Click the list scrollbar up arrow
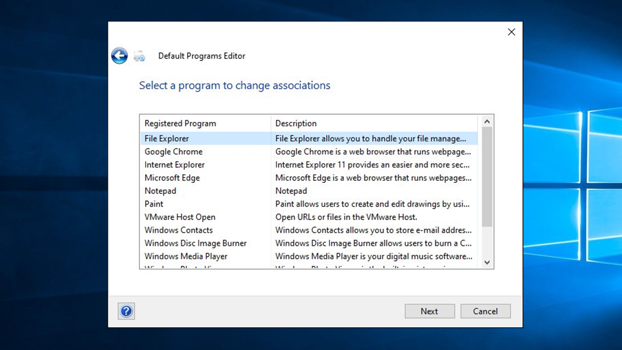 click(x=487, y=121)
